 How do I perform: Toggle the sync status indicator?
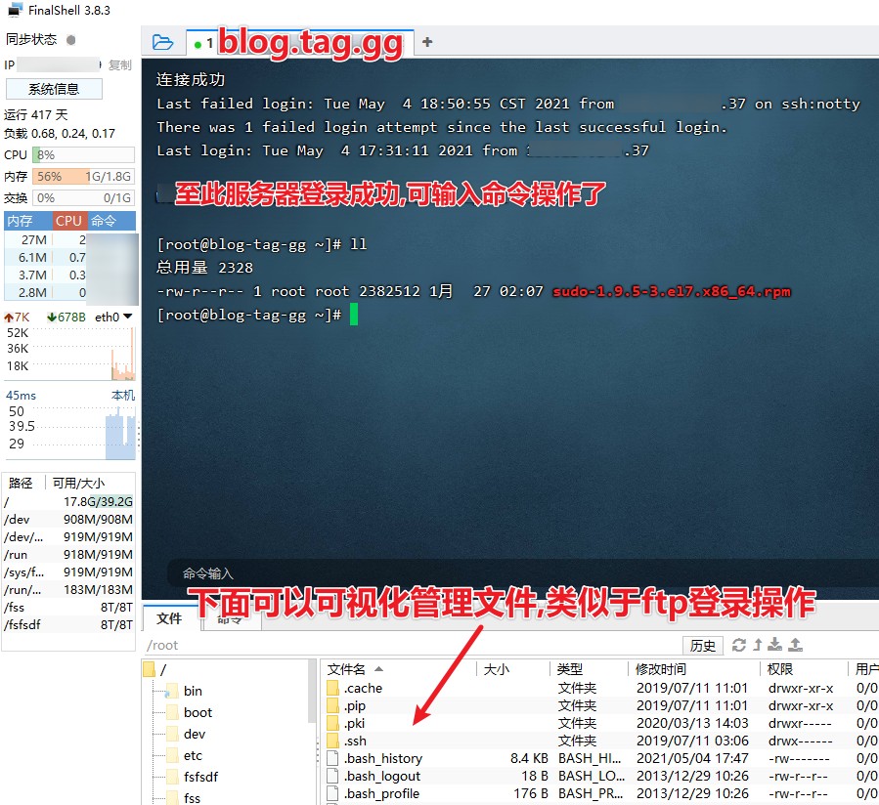click(70, 40)
